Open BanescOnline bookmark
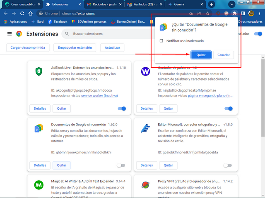The width and height of the screenshot is (265, 198). pos(128,21)
